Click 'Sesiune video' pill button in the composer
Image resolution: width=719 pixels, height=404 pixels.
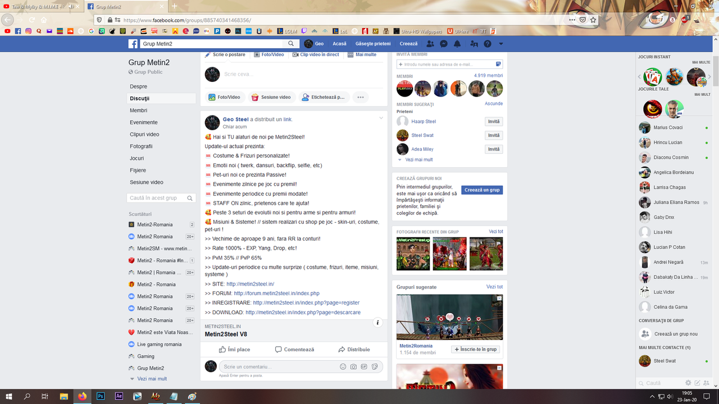point(271,97)
